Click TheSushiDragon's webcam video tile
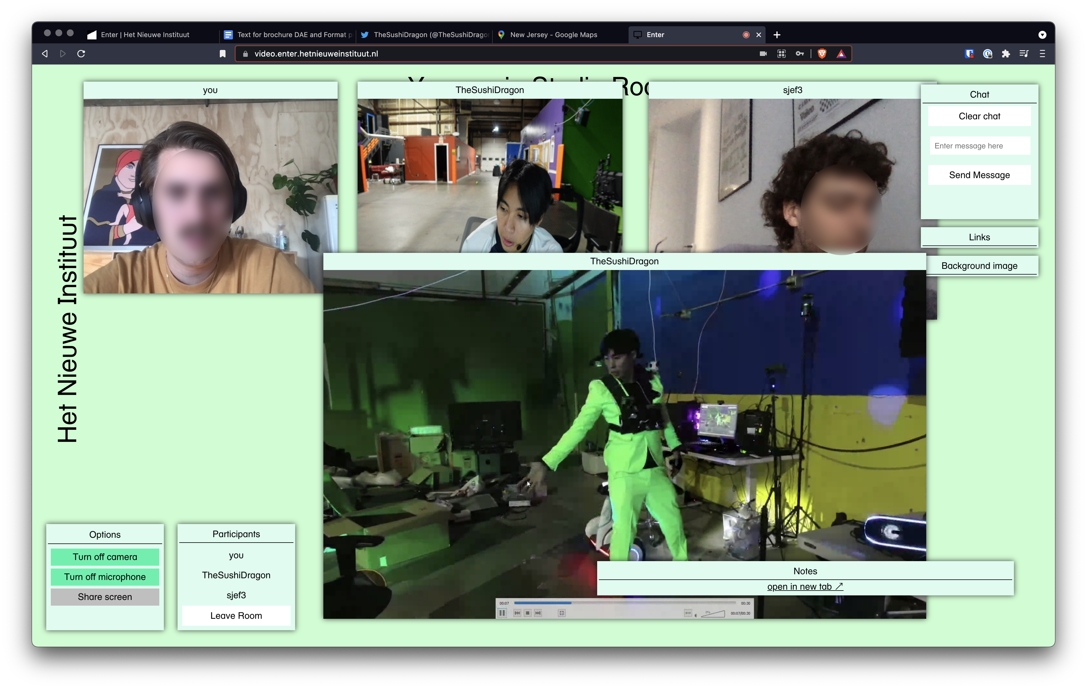Image resolution: width=1087 pixels, height=689 pixels. [x=490, y=175]
